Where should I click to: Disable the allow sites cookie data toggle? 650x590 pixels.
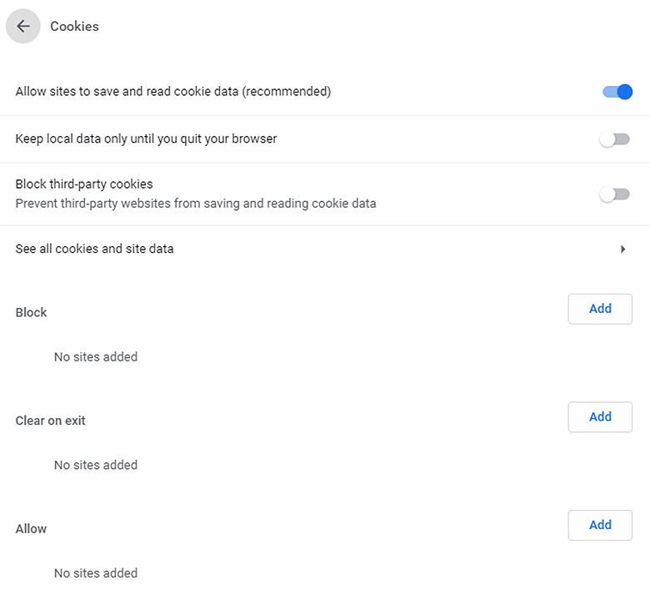coord(617,92)
